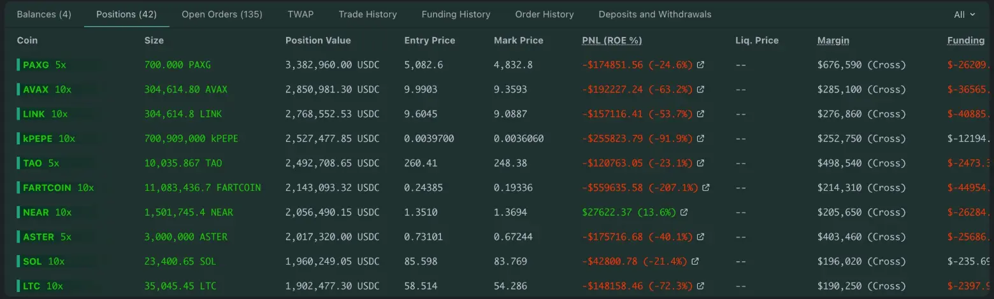
Task: Open LINK PNL share icon
Action: 700,114
